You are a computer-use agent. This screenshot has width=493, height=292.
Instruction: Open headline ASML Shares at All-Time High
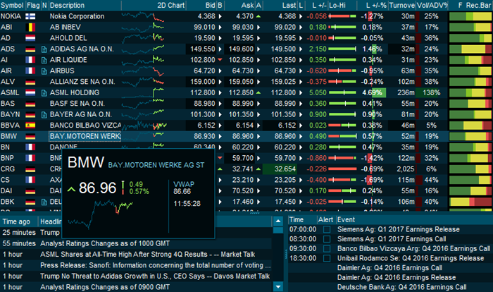147,254
